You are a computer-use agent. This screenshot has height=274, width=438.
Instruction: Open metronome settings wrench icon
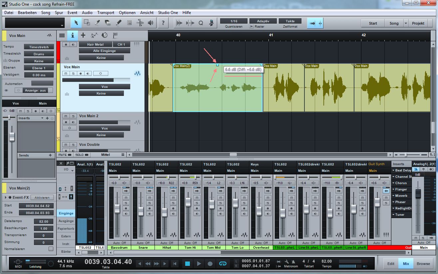(286, 262)
